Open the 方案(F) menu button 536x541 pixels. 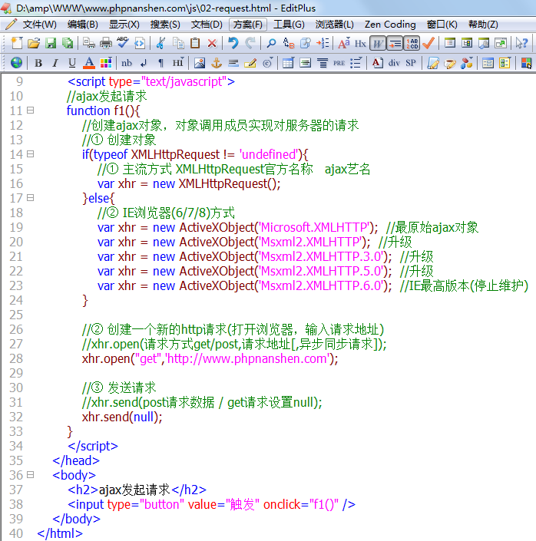248,25
